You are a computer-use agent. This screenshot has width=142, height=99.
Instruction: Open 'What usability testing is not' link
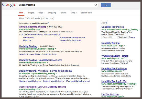click(x=78, y=81)
